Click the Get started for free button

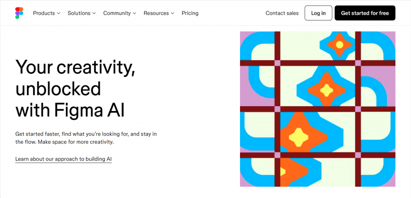pyautogui.click(x=365, y=13)
